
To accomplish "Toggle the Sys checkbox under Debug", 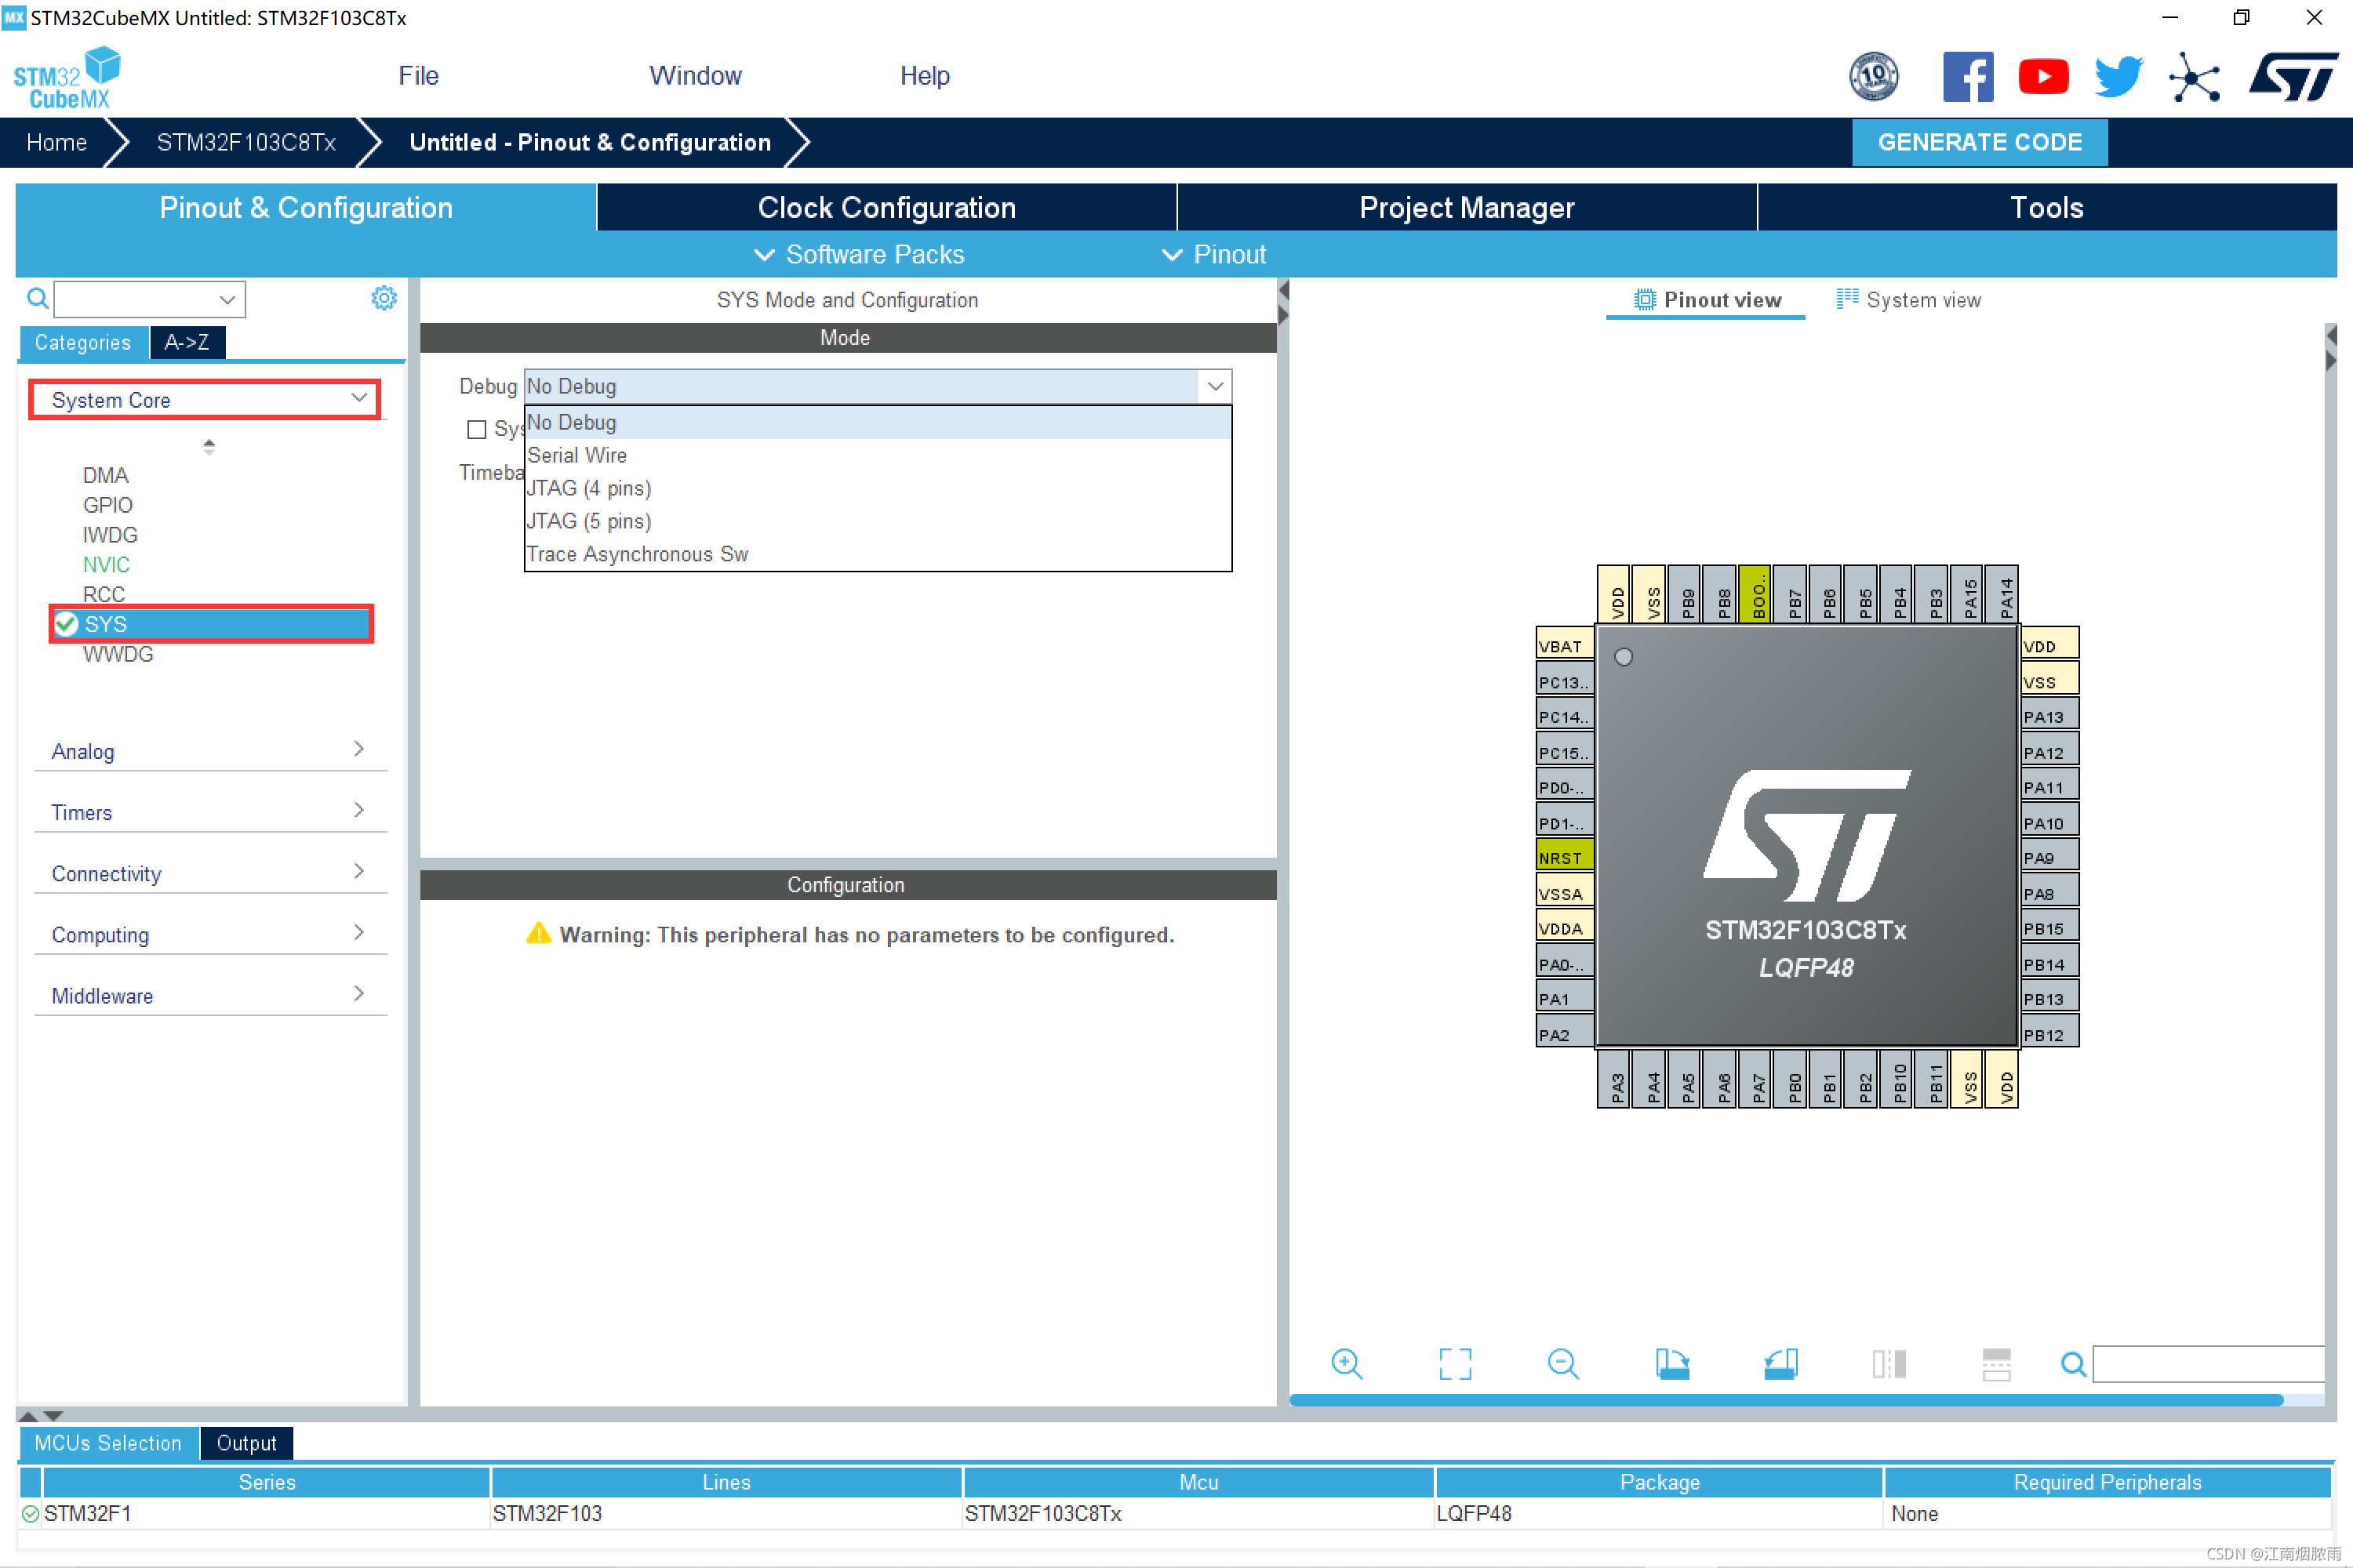I will click(x=477, y=429).
